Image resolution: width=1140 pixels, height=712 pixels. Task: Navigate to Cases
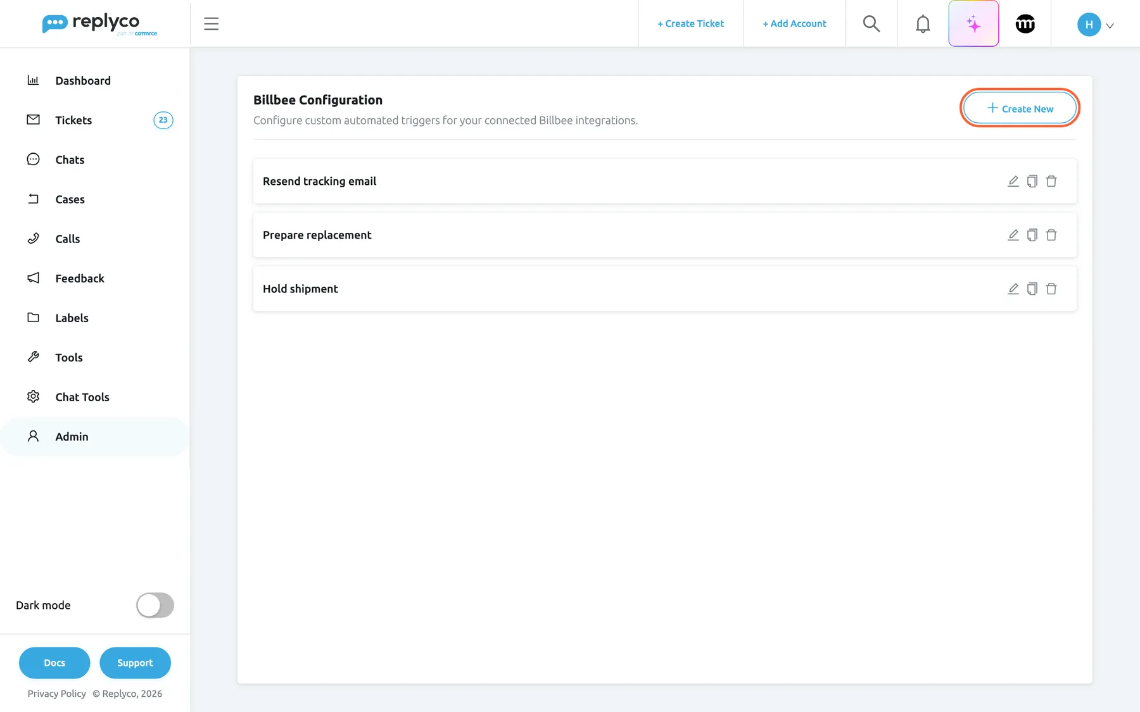(x=95, y=199)
